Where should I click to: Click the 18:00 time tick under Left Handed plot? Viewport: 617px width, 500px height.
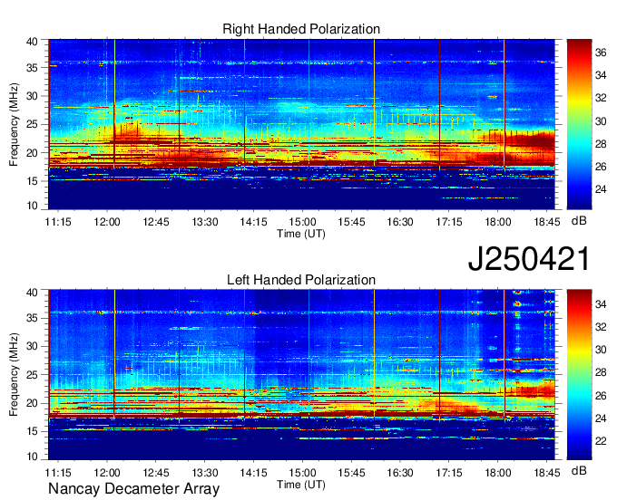pos(498,473)
